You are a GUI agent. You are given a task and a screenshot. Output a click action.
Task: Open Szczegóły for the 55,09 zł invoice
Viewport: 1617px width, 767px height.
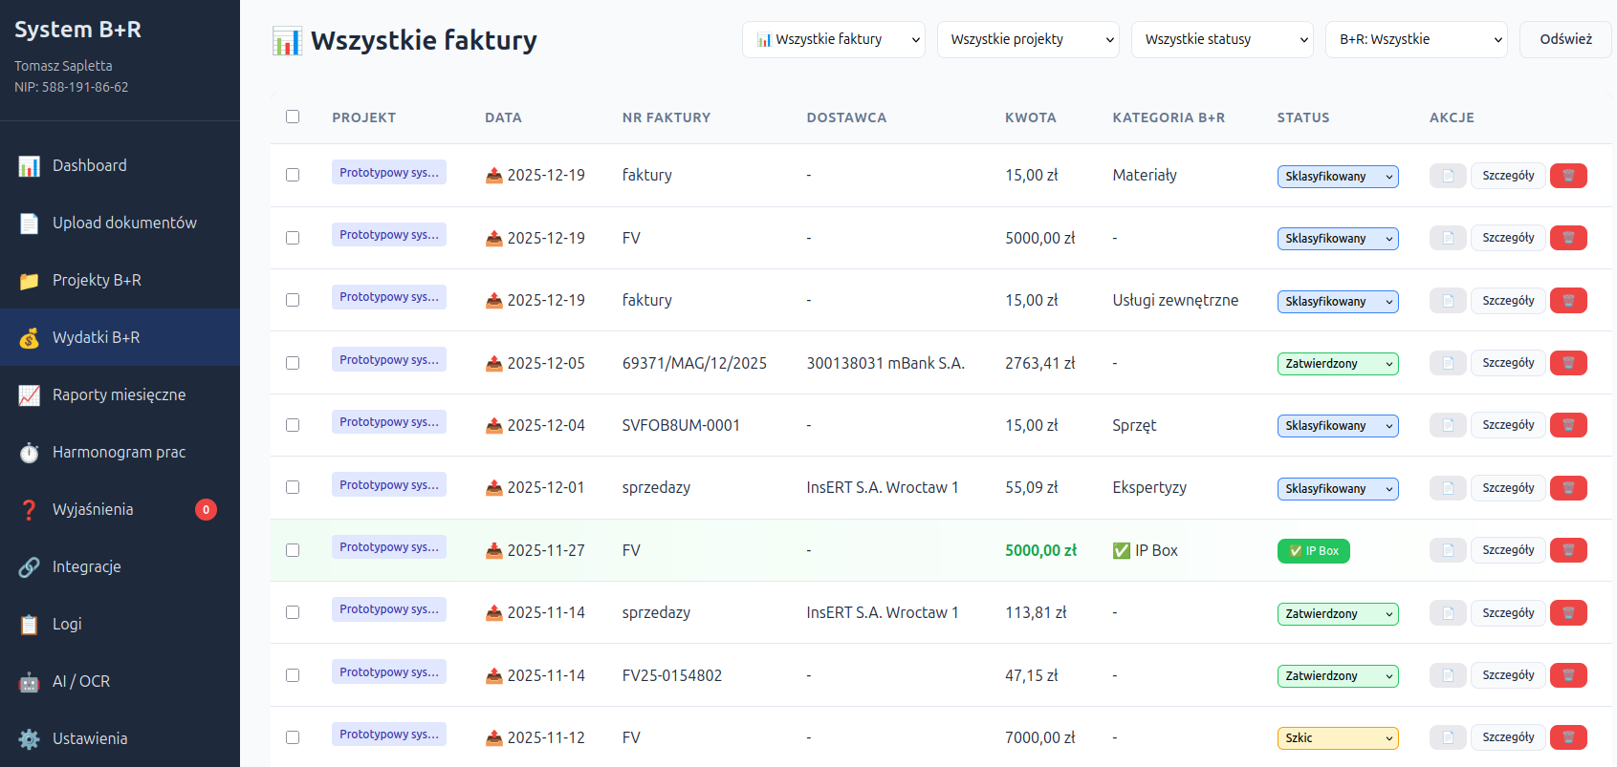tap(1508, 488)
